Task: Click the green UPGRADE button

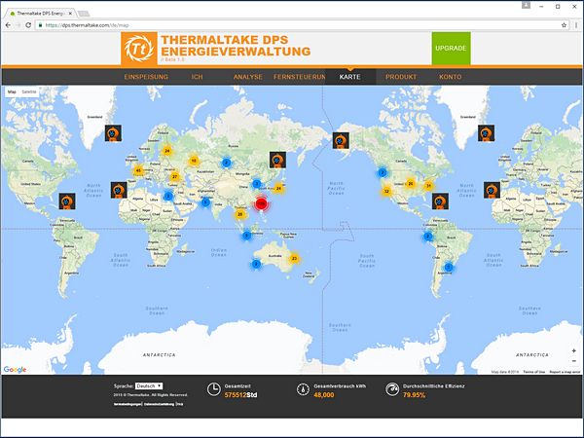Action: (451, 49)
